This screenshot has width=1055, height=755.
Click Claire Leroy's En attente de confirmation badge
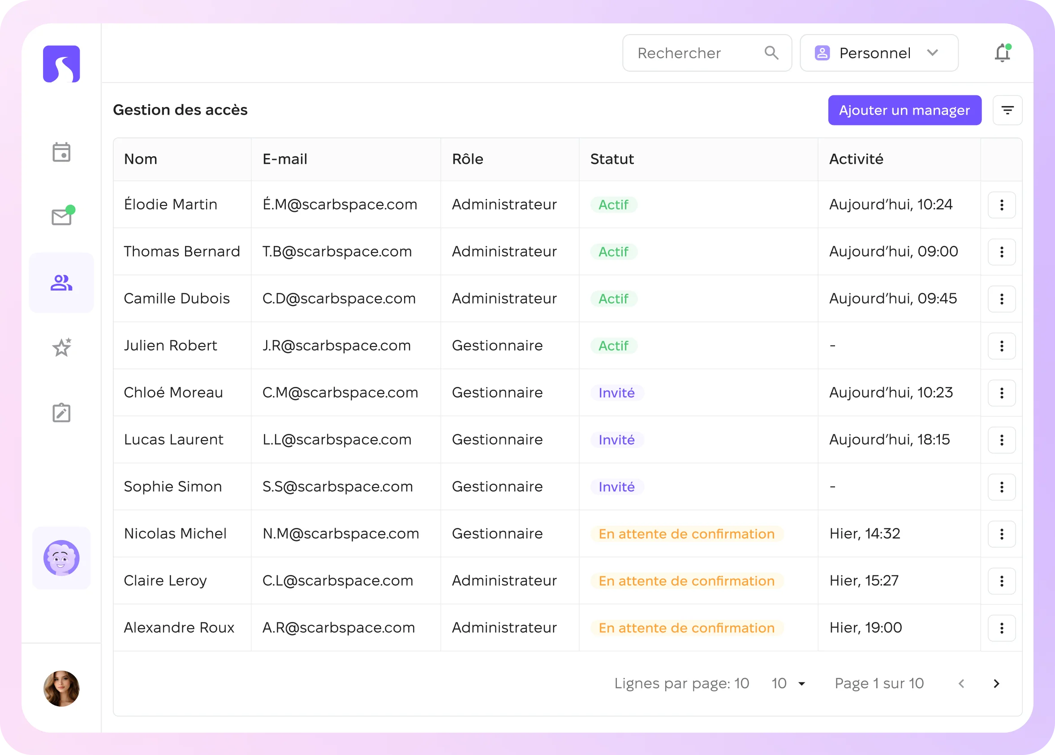coord(687,581)
